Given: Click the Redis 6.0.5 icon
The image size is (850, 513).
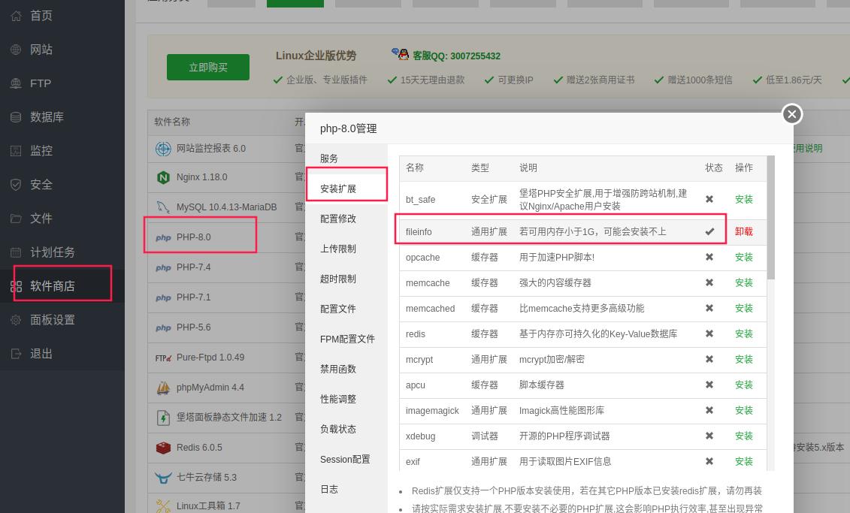Looking at the screenshot, I should [163, 448].
